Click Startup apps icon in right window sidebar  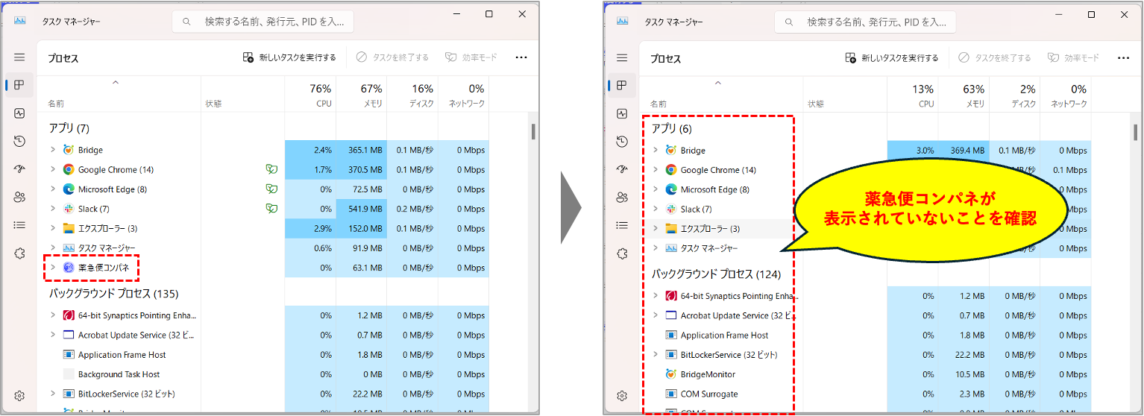click(622, 169)
